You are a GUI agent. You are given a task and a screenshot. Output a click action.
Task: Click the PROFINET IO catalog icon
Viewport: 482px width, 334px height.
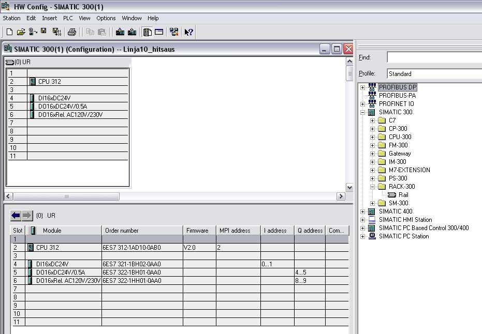coord(372,103)
